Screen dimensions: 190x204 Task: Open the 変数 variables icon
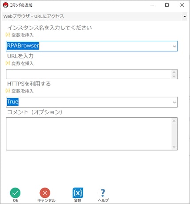78,193
